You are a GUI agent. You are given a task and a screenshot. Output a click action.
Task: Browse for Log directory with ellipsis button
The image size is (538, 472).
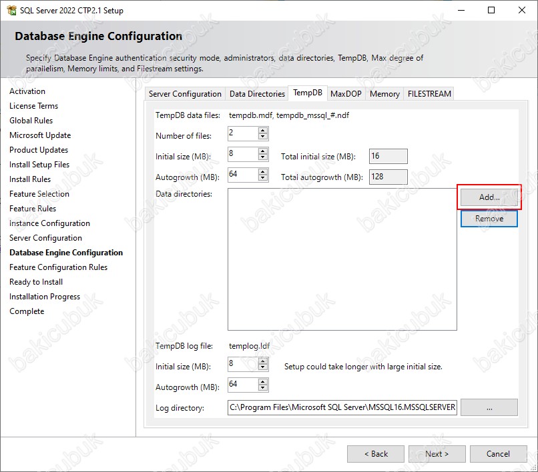click(489, 407)
